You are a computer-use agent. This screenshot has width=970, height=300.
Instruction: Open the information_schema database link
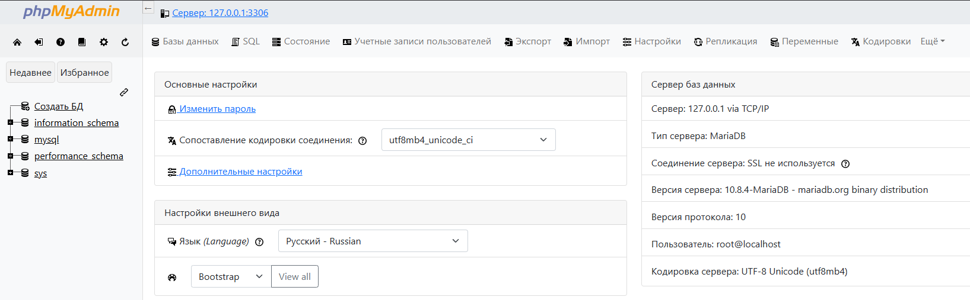click(x=77, y=122)
